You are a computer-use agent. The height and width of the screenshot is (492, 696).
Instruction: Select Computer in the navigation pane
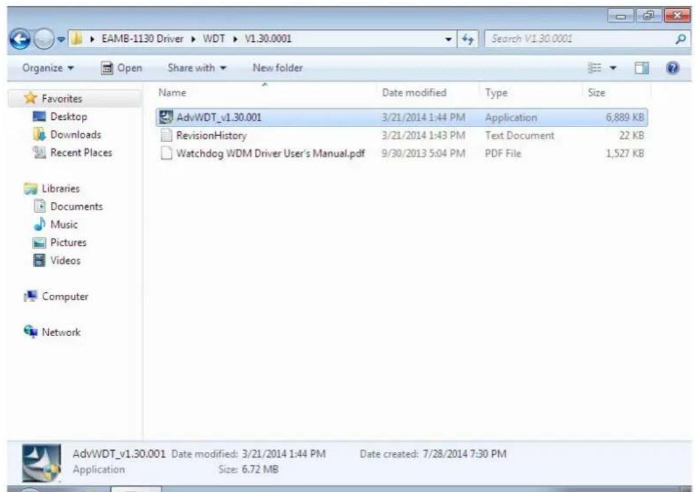[x=65, y=296]
